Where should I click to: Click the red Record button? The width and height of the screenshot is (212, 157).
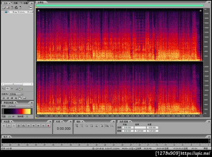(x=48, y=125)
